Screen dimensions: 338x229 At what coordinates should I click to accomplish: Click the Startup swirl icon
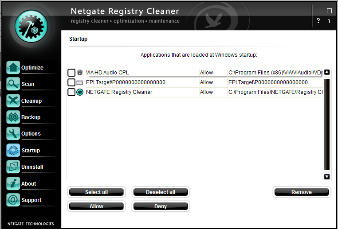tap(13, 150)
